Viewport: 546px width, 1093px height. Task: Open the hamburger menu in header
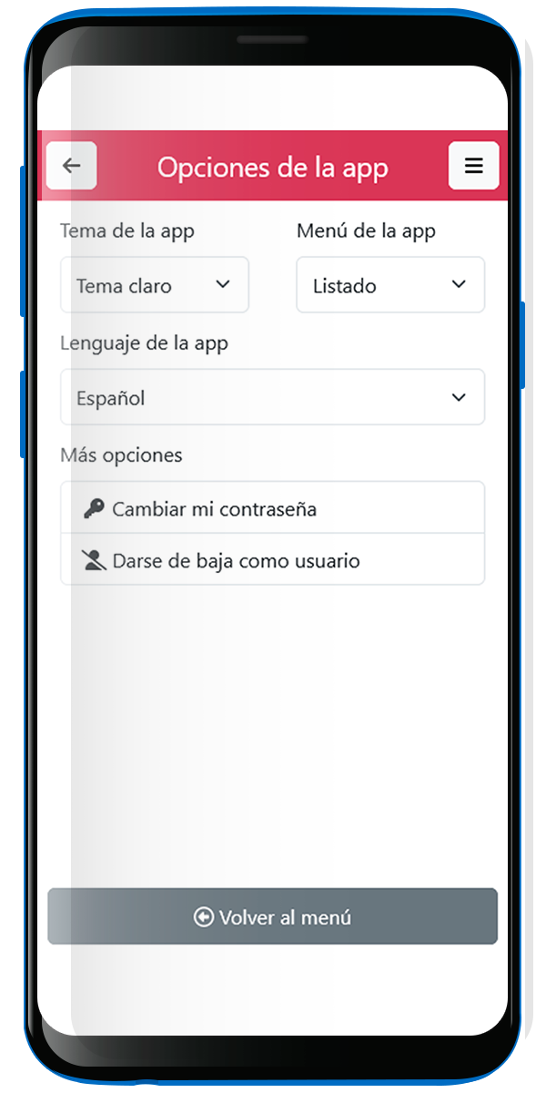474,166
